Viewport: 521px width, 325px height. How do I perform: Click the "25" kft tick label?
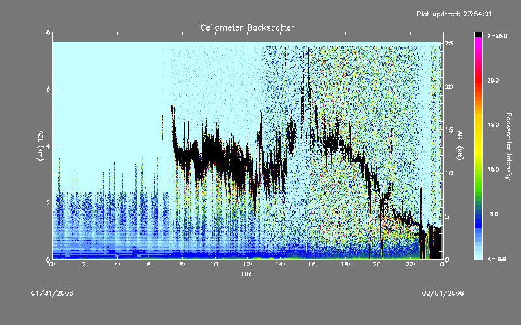[449, 44]
